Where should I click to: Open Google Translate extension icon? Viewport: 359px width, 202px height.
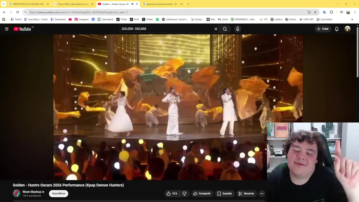click(x=325, y=12)
